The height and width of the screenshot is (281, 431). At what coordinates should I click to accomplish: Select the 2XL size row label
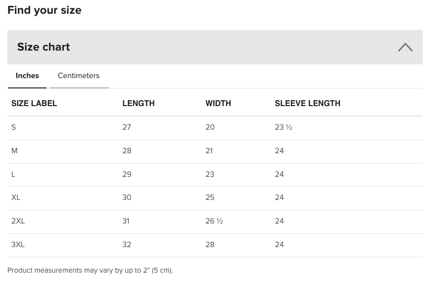tap(18, 221)
